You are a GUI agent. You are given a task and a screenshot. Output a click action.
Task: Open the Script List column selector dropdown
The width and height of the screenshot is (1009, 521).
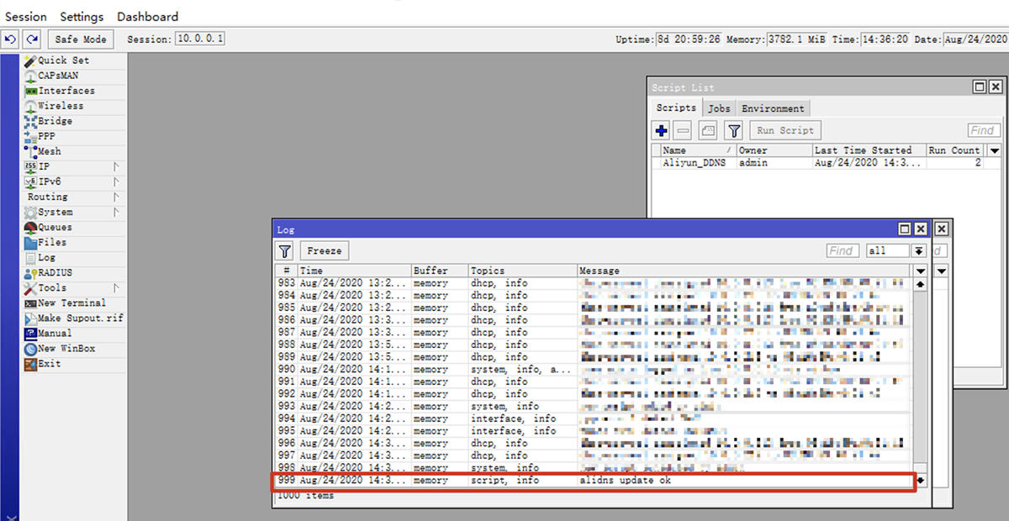point(994,150)
